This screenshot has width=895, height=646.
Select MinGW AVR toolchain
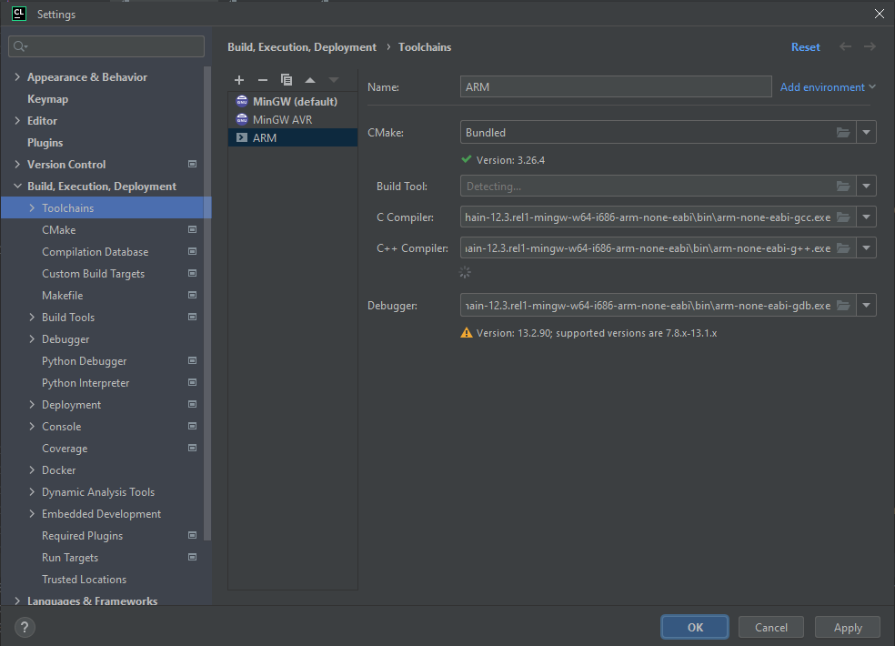tap(293, 119)
